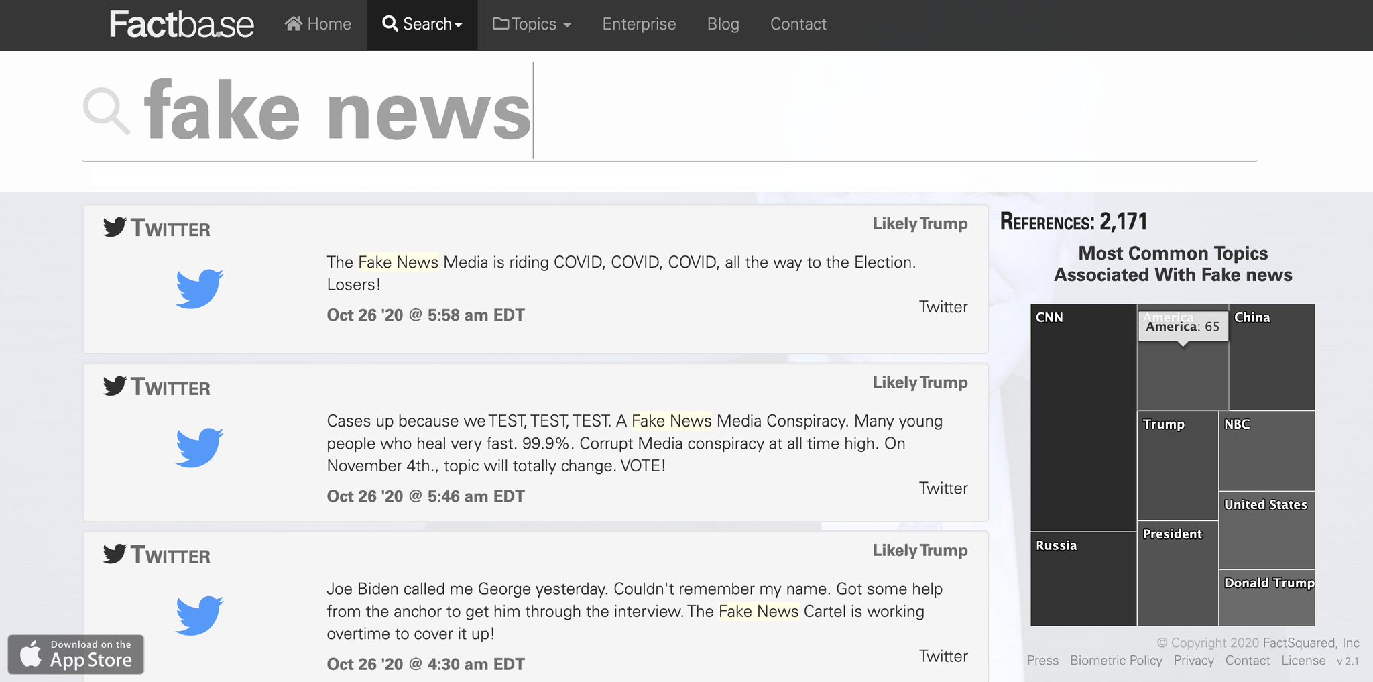
Task: Open the Contact footer link
Action: point(1248,661)
